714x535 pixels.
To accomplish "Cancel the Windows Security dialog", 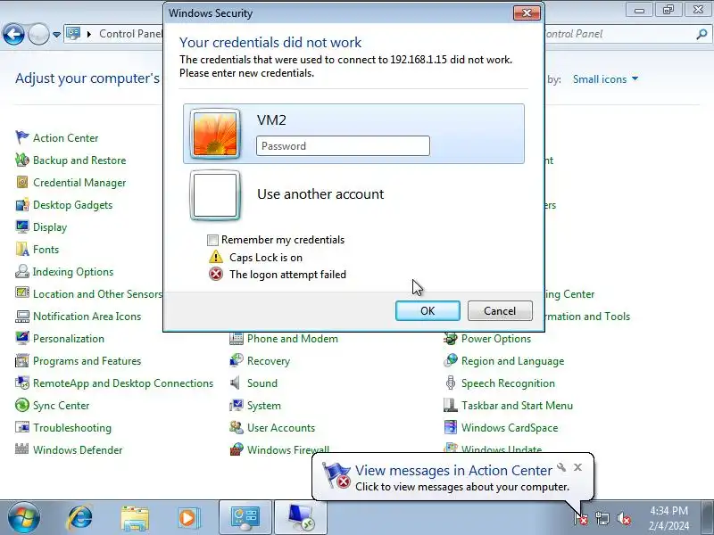I will tap(500, 310).
